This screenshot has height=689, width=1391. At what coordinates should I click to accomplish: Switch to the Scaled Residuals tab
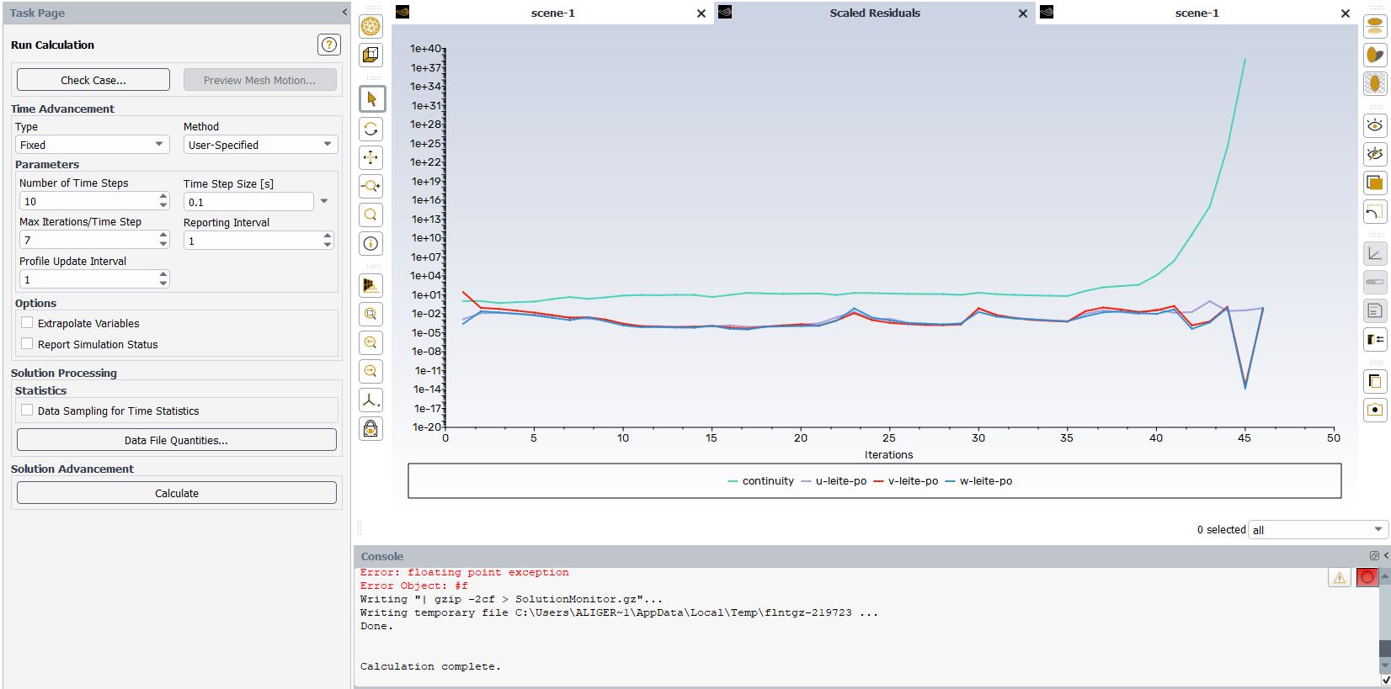click(874, 13)
